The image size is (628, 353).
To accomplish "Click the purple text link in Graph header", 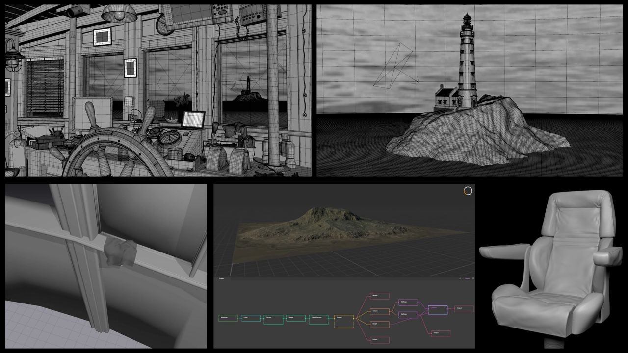I will [x=467, y=278].
